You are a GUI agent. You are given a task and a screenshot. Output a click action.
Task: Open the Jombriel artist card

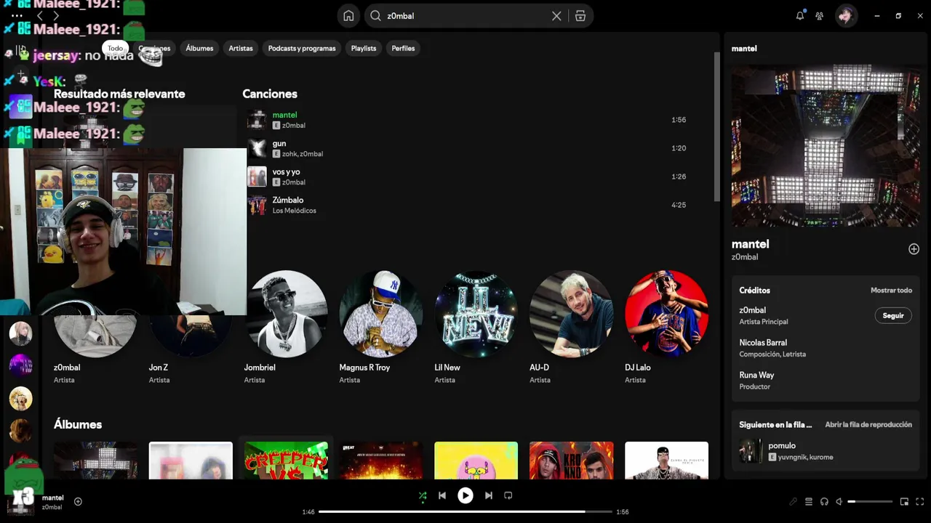285,328
